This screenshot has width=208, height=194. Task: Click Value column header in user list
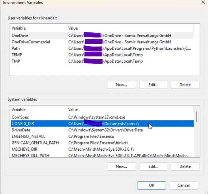pyautogui.click(x=130, y=28)
